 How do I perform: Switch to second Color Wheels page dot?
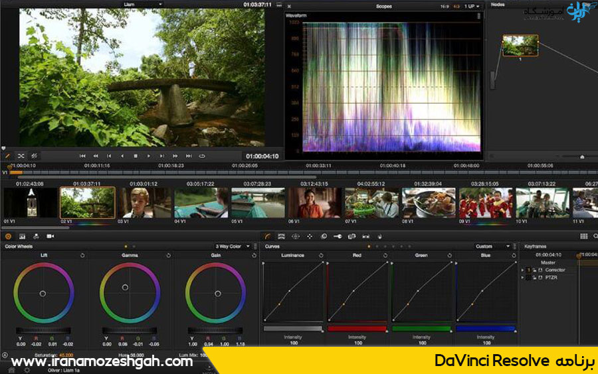[134, 247]
